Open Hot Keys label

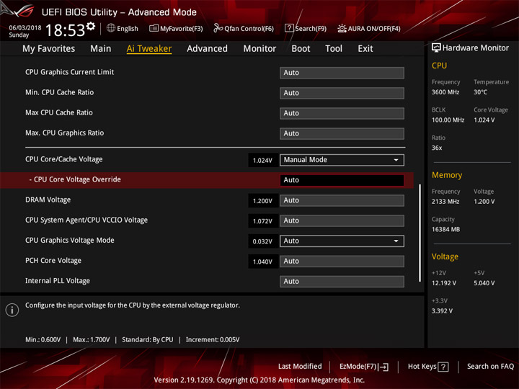point(422,366)
